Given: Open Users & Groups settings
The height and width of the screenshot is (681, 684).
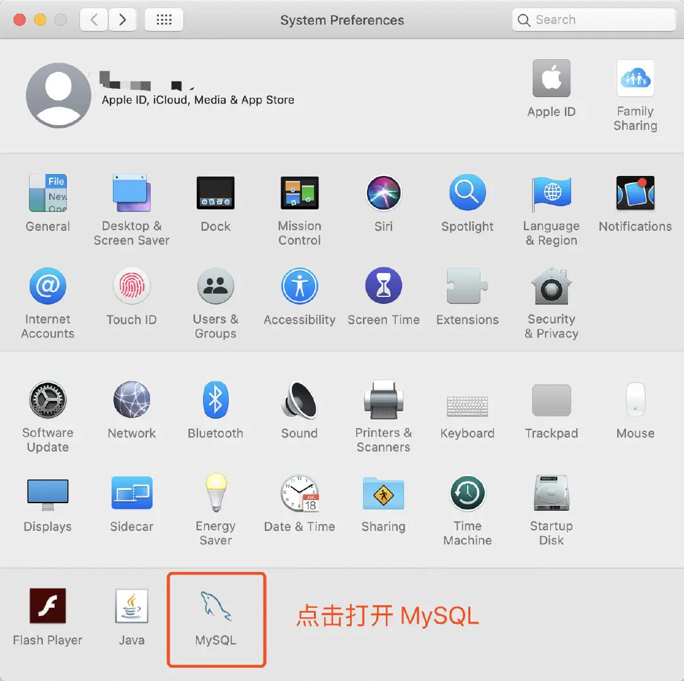Looking at the screenshot, I should [216, 285].
